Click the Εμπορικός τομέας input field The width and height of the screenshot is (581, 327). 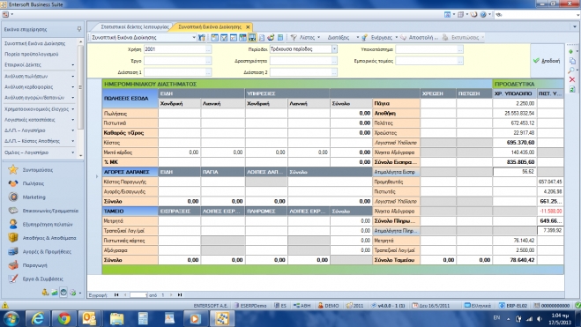pyautogui.click(x=426, y=61)
